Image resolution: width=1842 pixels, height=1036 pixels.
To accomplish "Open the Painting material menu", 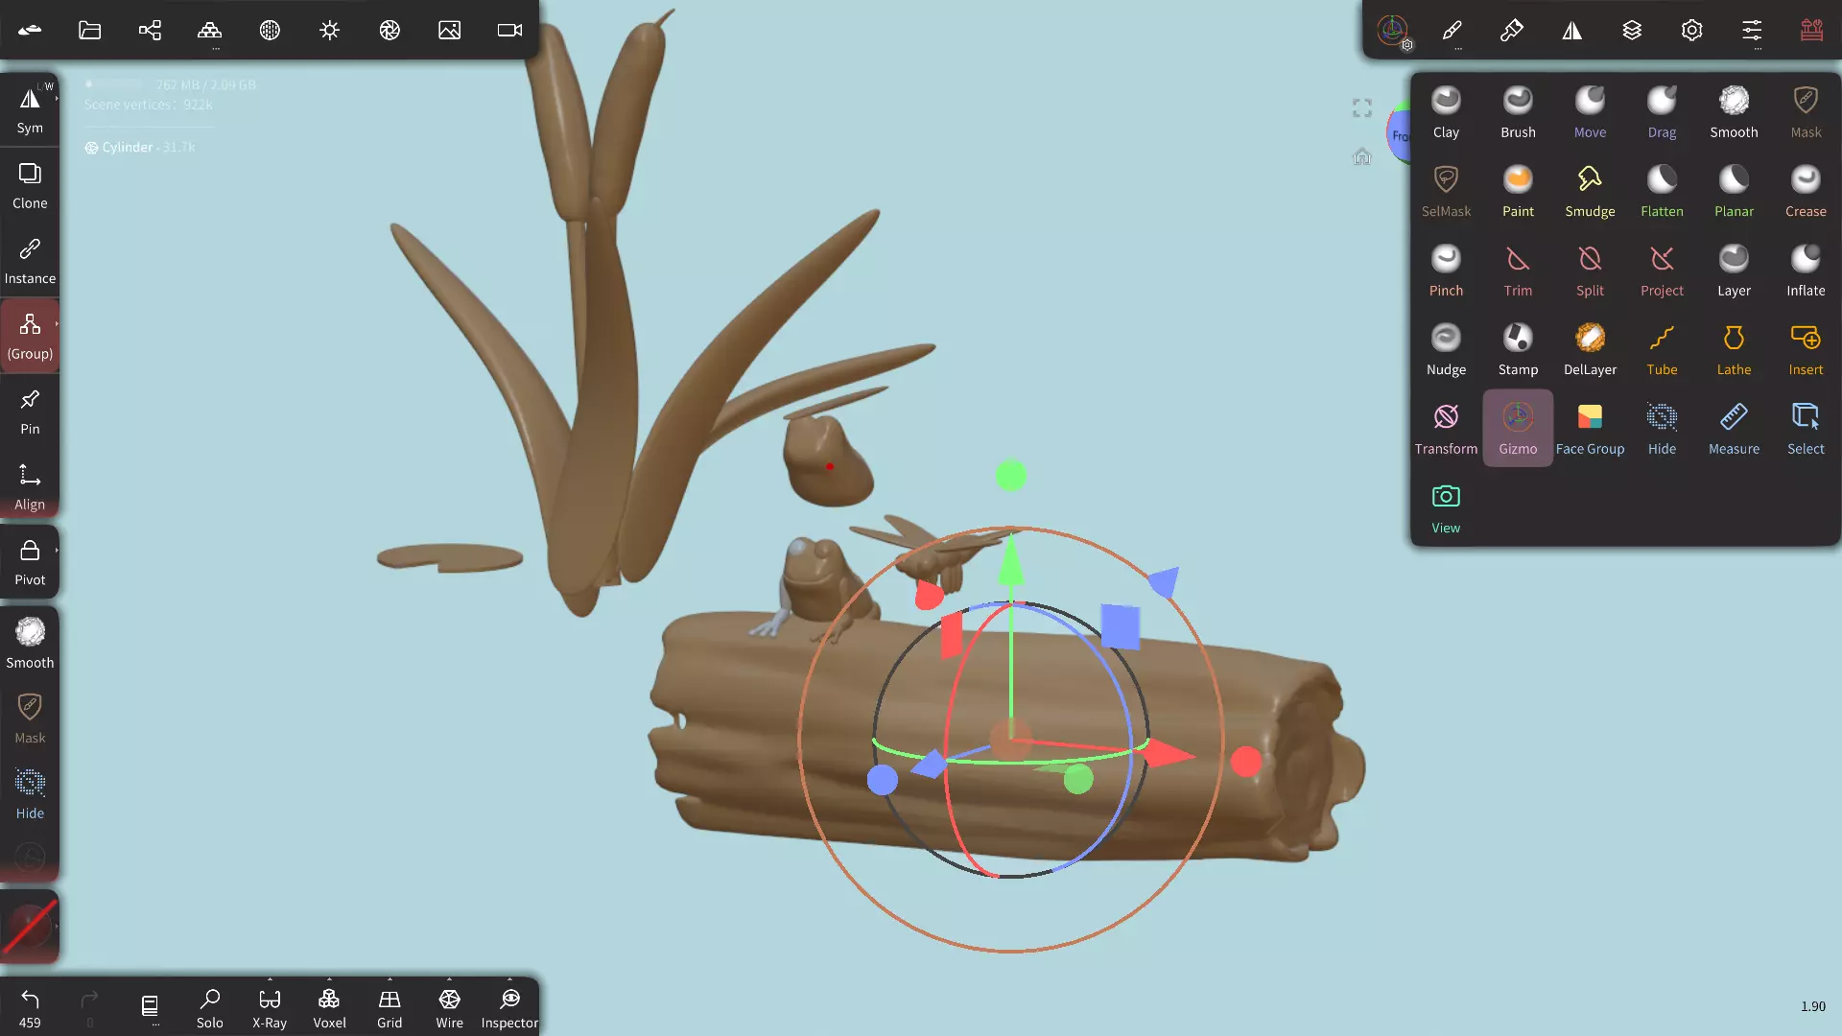I will pos(1512,30).
